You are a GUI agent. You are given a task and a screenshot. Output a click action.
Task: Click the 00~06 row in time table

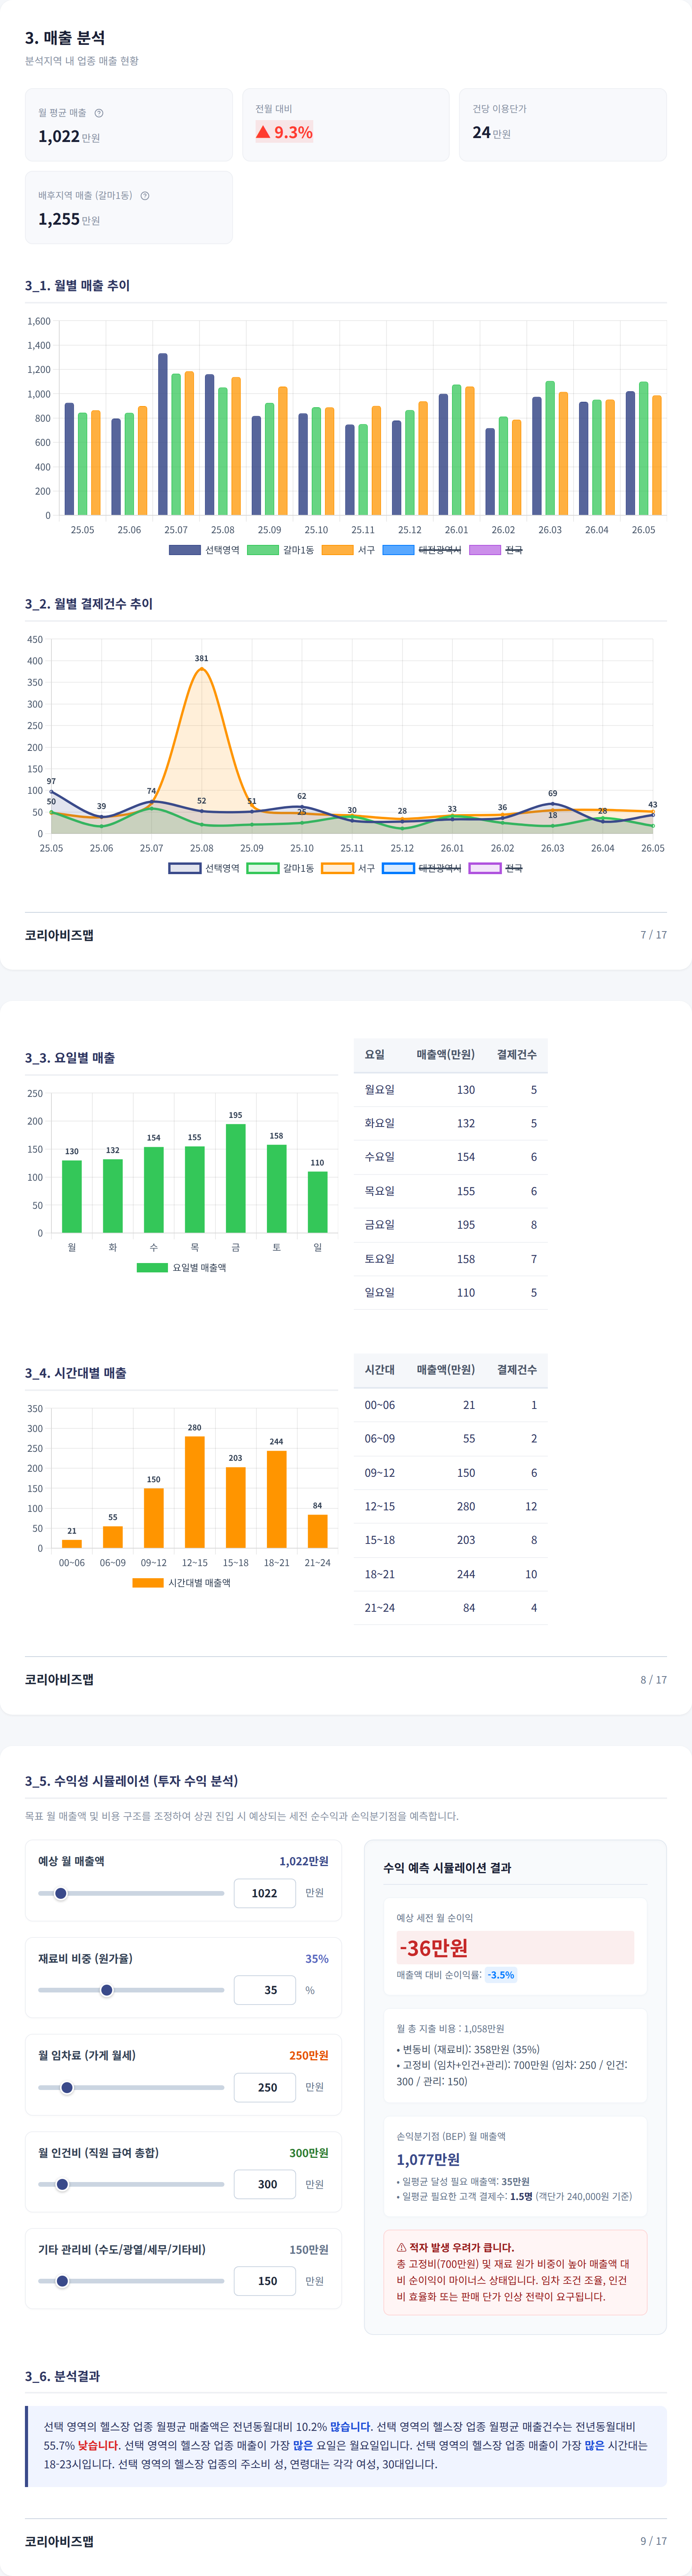click(450, 1405)
